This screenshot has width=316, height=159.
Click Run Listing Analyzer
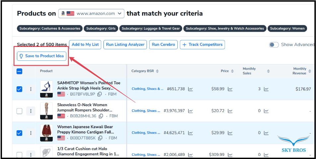pyautogui.click(x=125, y=45)
